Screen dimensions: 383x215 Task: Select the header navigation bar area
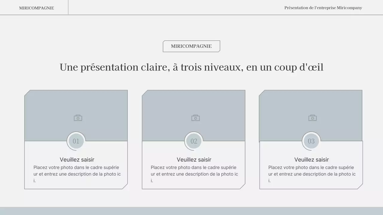(x=191, y=7)
